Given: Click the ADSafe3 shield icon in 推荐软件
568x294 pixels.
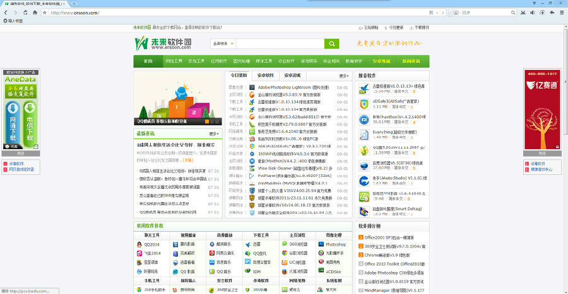Looking at the screenshot, I should point(364,104).
